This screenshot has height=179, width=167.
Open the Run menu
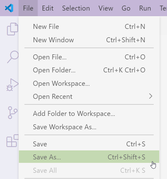click(145, 8)
